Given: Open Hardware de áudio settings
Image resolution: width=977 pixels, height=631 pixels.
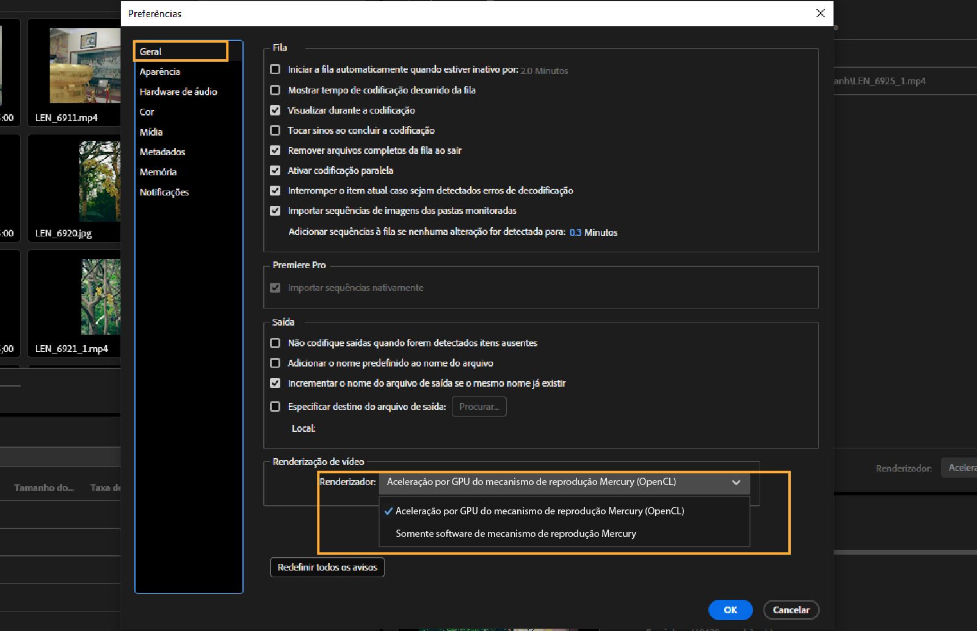Looking at the screenshot, I should pyautogui.click(x=178, y=92).
